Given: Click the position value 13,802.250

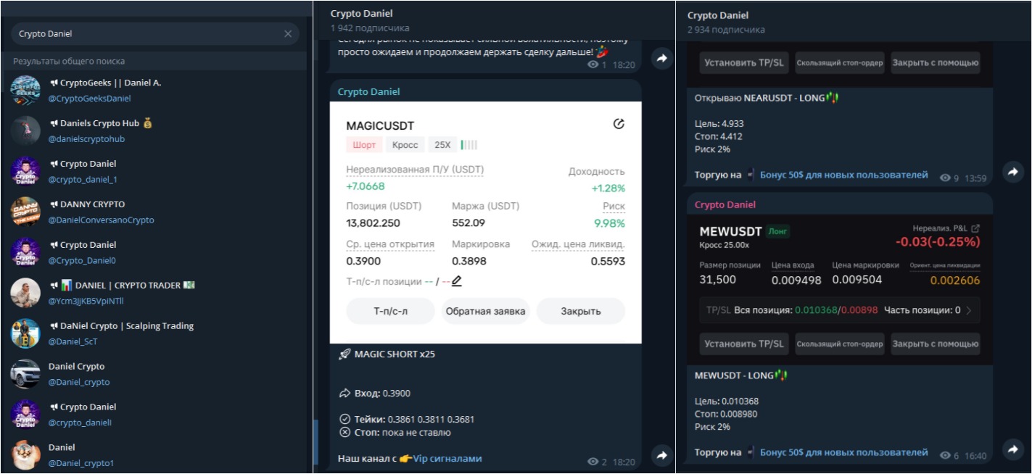Looking at the screenshot, I should click(x=373, y=223).
